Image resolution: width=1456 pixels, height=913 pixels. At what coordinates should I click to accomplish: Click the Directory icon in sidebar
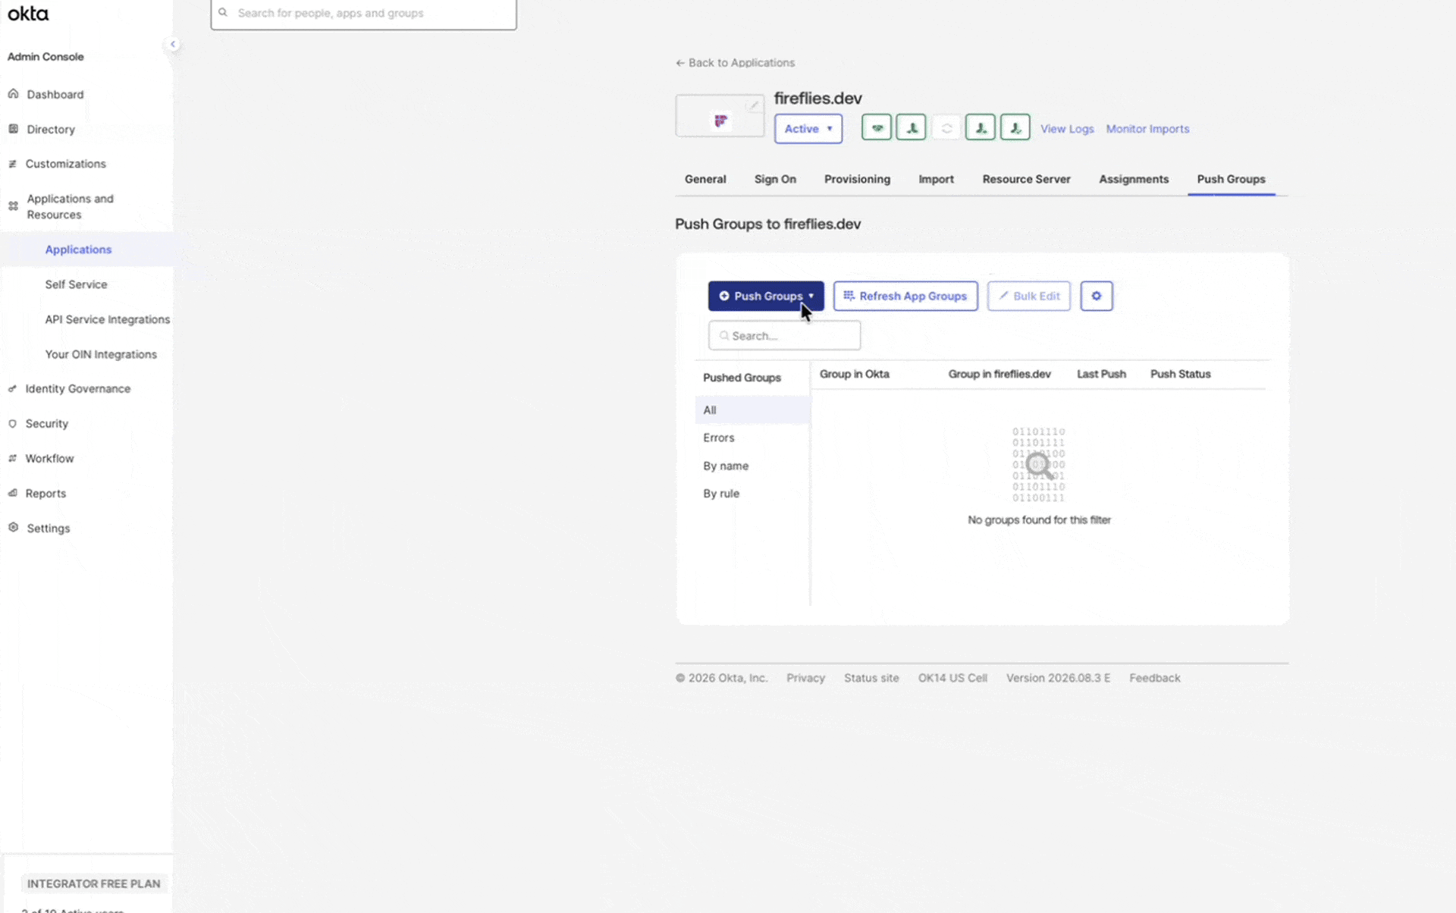pos(13,129)
